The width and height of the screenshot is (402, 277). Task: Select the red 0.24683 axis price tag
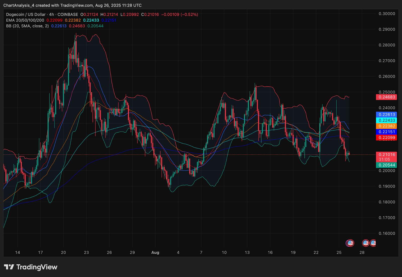click(386, 97)
